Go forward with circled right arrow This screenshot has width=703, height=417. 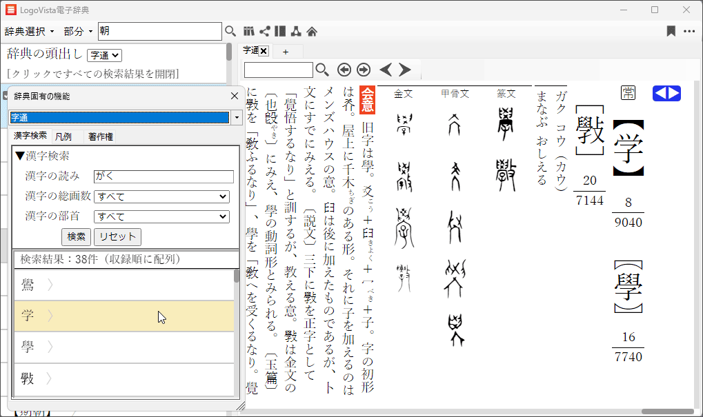[363, 70]
